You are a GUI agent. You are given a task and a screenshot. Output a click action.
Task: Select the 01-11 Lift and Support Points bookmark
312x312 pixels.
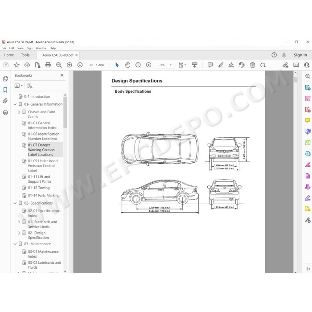click(39, 179)
